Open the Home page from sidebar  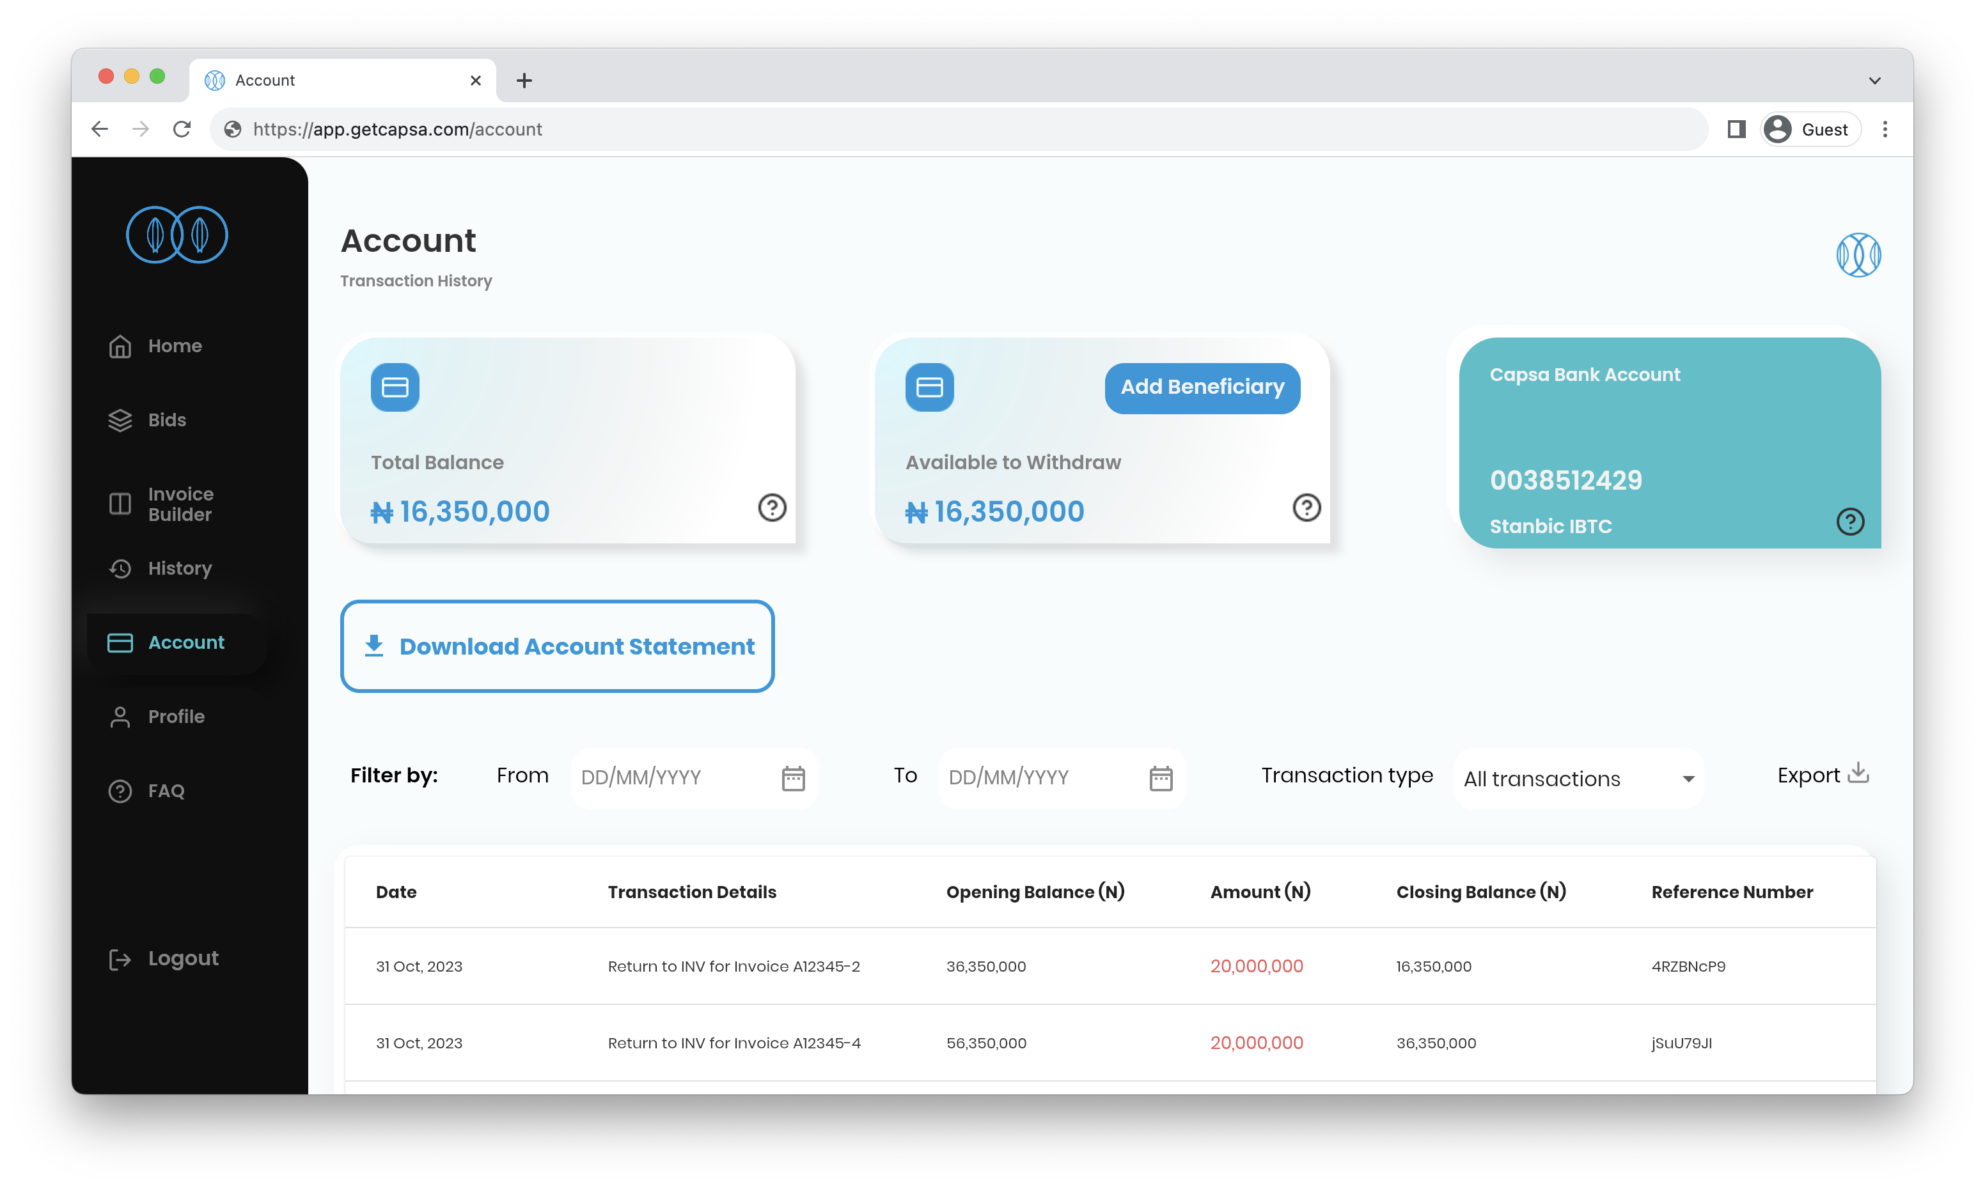[155, 346]
